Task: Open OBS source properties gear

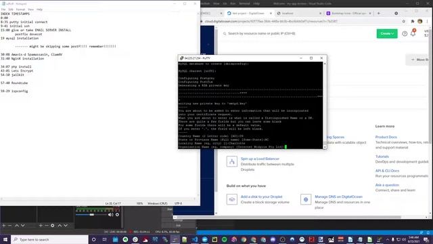Action: tap(53, 226)
